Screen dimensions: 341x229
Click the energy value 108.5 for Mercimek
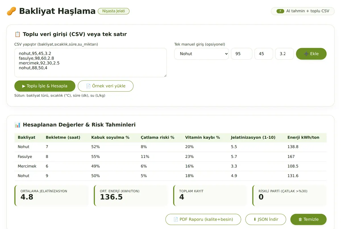293,166
